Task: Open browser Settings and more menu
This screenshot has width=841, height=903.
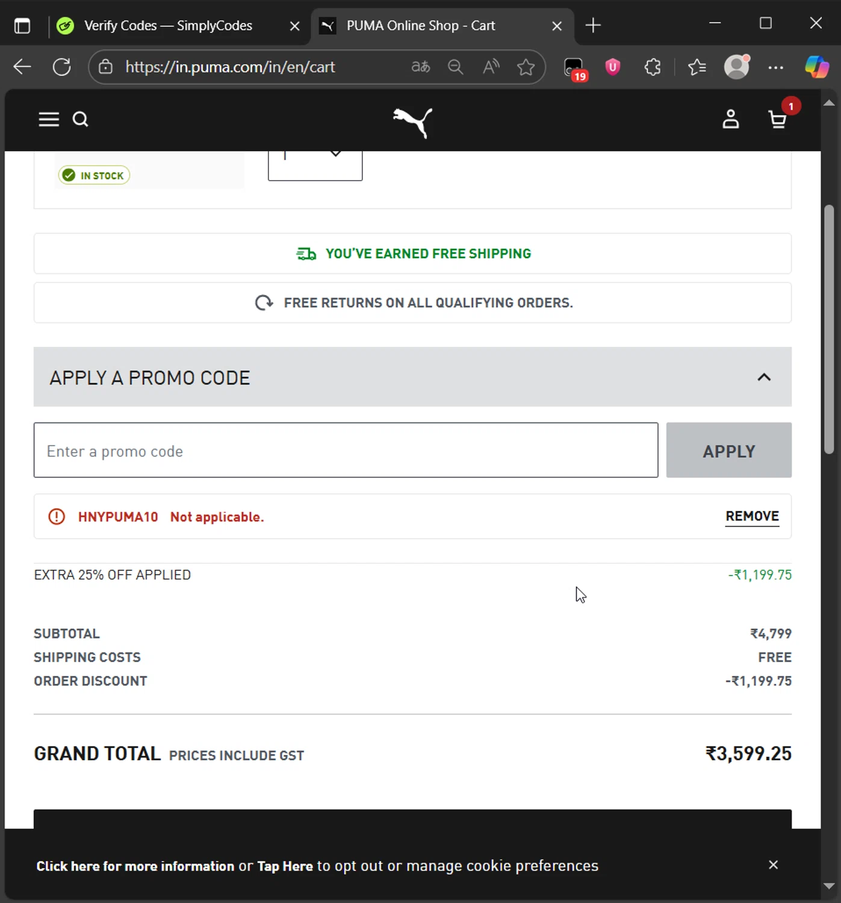Action: tap(776, 67)
